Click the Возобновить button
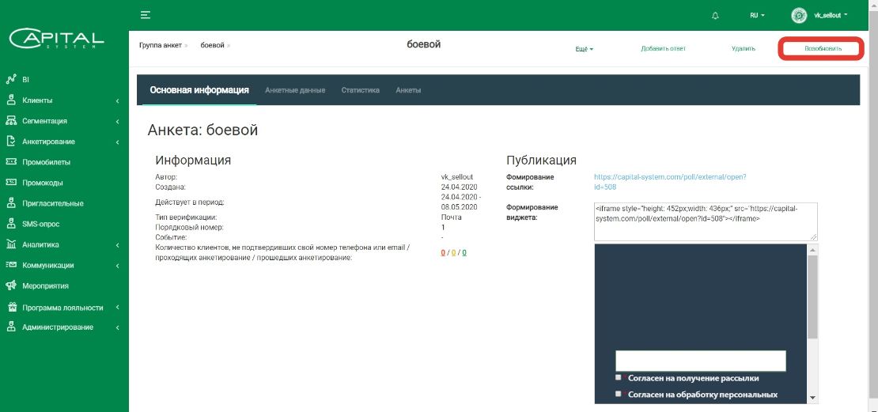This screenshot has width=878, height=412. tap(822, 49)
